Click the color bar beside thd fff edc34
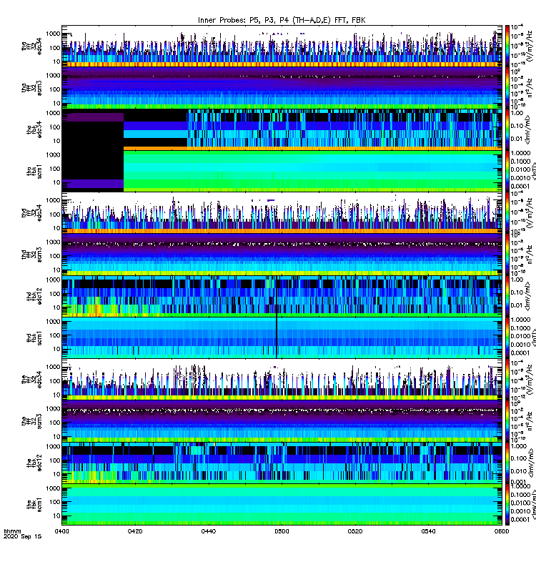 click(x=507, y=213)
